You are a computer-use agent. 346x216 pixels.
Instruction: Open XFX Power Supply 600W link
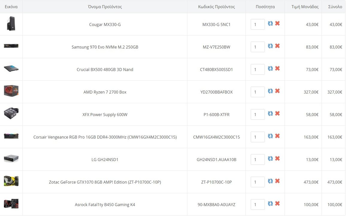coord(105,115)
